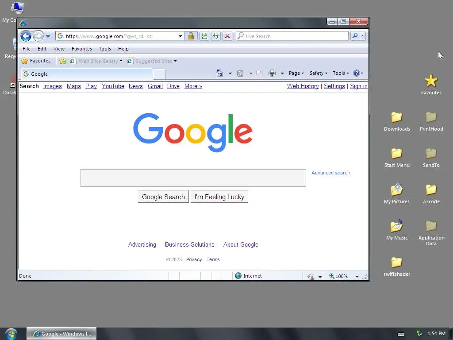This screenshot has width=453, height=340.
Task: Click the Windows Start orb
Action: tap(11, 334)
